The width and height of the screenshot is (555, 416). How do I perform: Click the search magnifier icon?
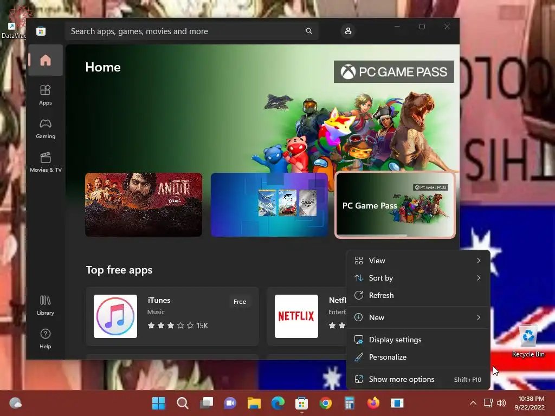pyautogui.click(x=308, y=31)
